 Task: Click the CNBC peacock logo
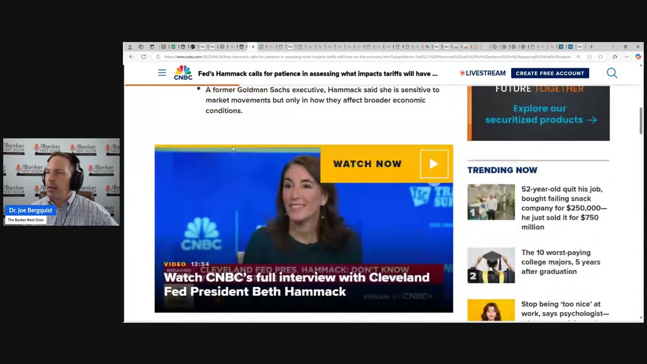tap(183, 73)
